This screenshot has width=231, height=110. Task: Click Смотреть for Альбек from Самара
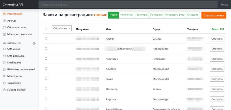[217, 38]
